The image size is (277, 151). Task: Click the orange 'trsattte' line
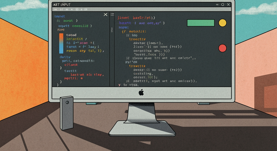(x=137, y=66)
